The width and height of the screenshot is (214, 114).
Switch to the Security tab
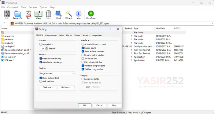tap(86, 35)
